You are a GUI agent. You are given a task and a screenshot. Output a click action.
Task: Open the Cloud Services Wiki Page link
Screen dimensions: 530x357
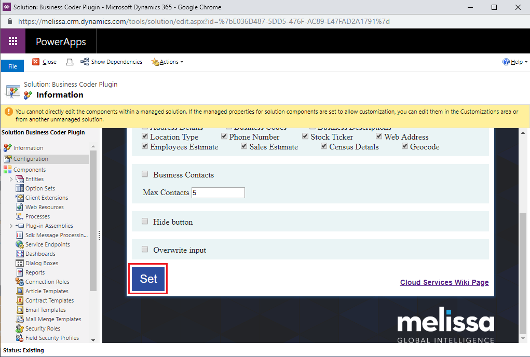(x=444, y=282)
